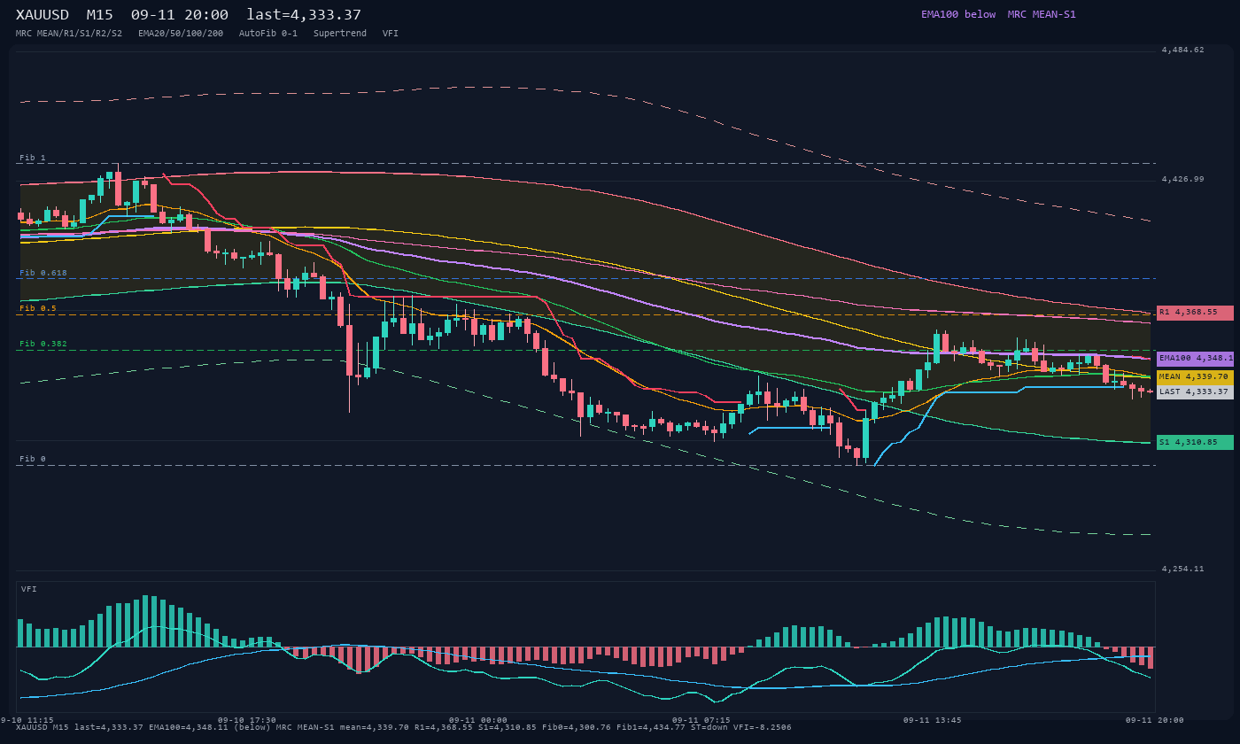Click the 4,484.62 price axis label

click(1183, 50)
